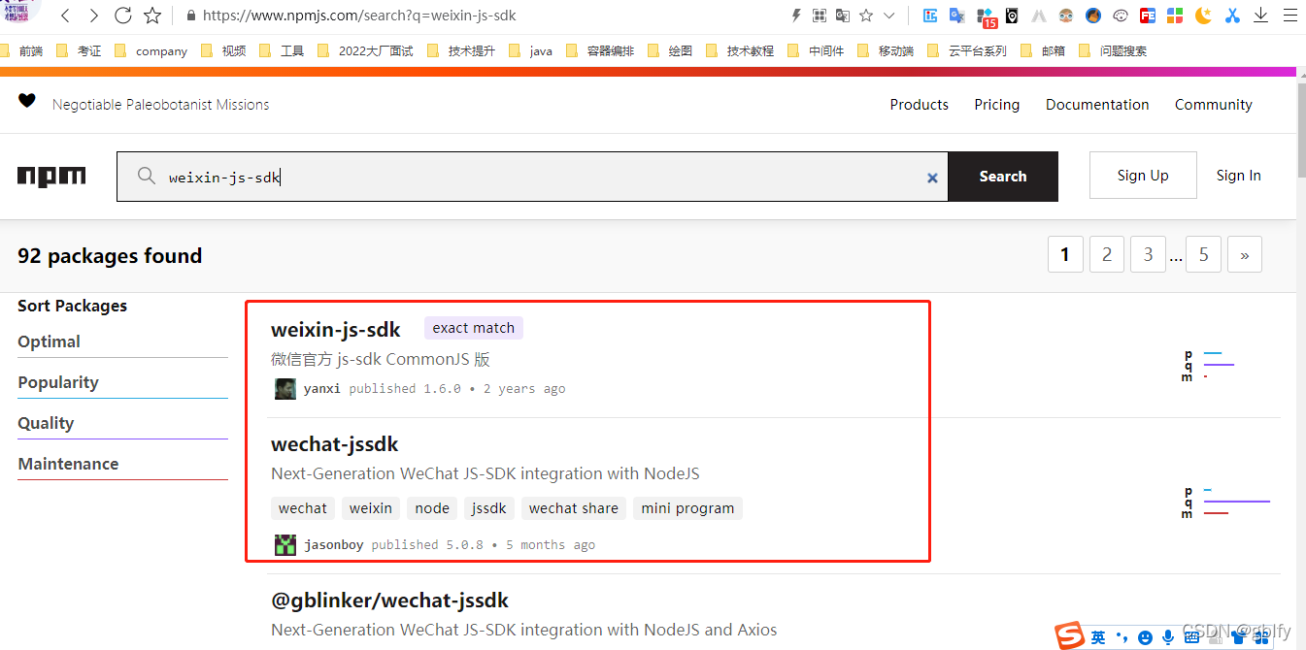Open the Google Translate extension icon
The height and width of the screenshot is (650, 1306).
click(956, 16)
